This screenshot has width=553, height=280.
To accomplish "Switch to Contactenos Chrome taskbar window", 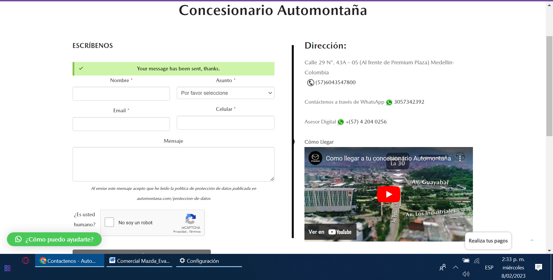I will point(70,261).
